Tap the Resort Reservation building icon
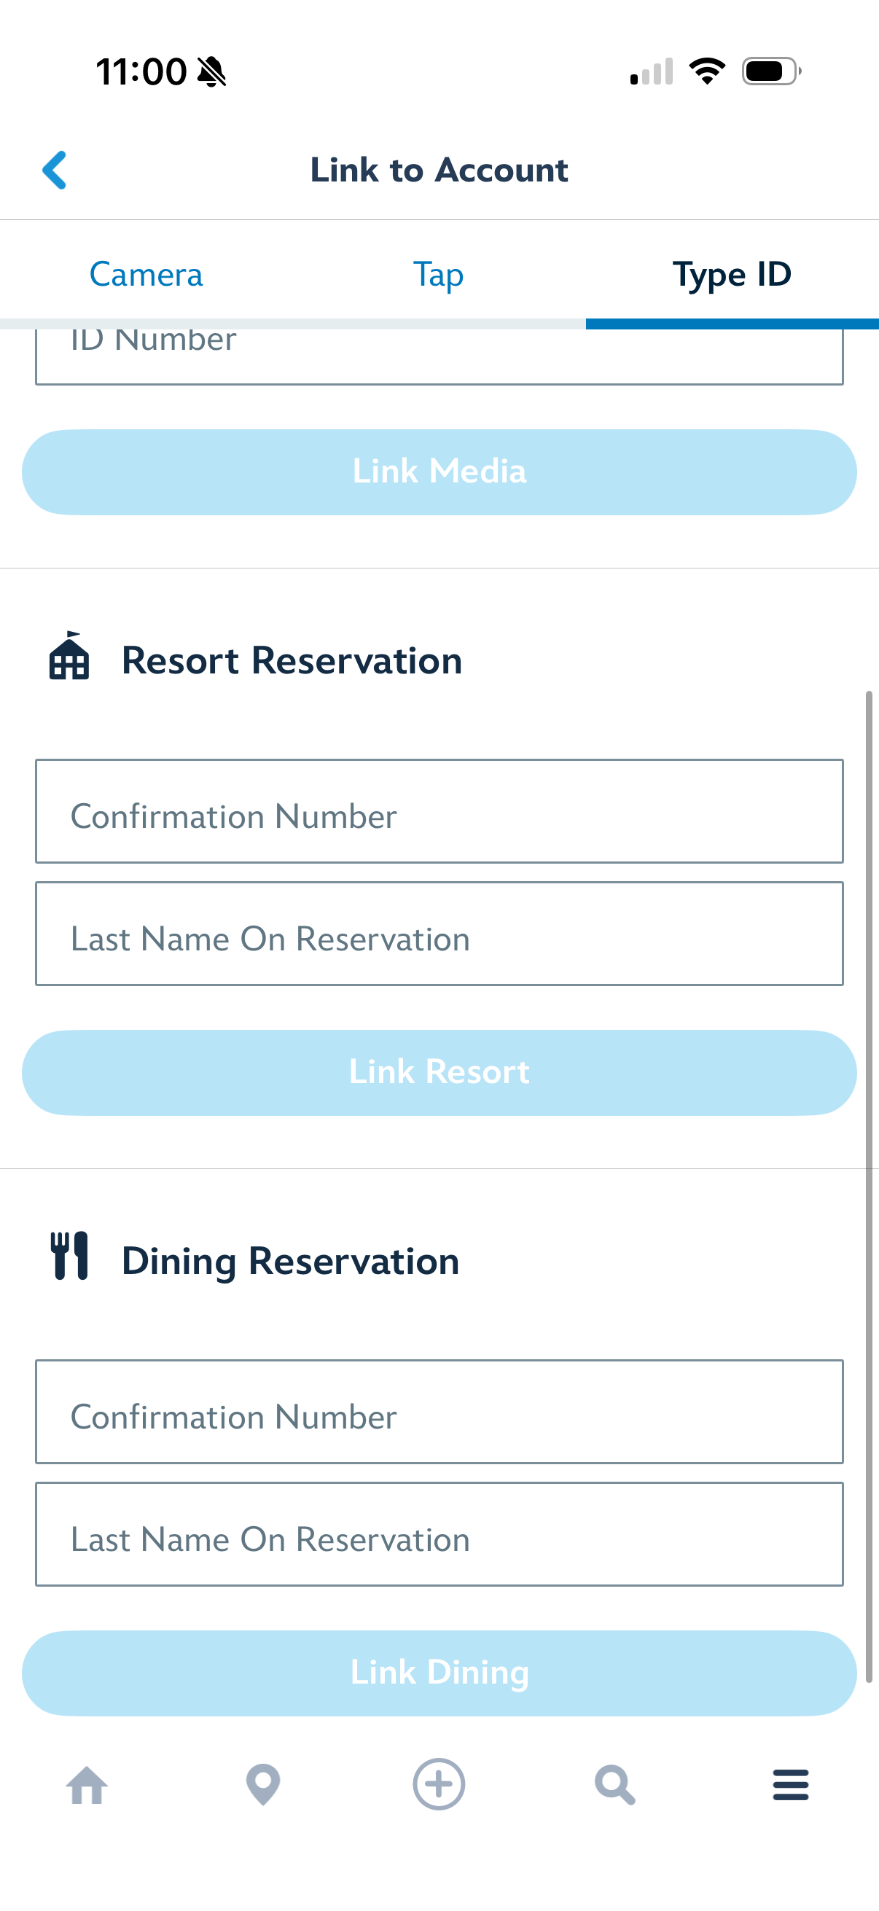 [69, 657]
